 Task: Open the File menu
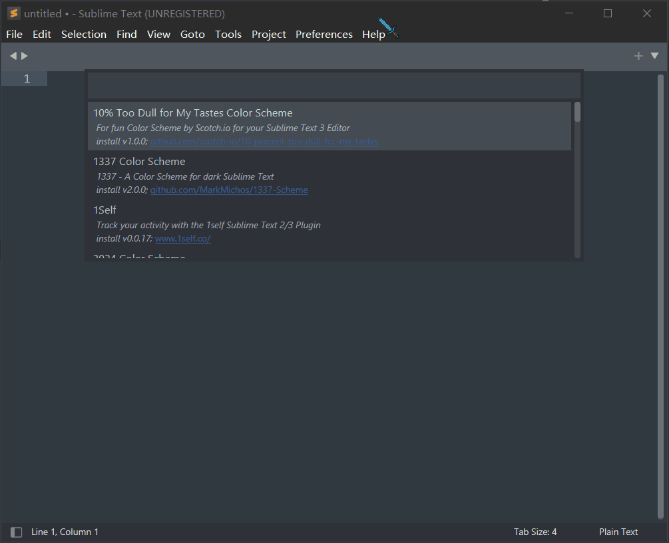coord(14,34)
